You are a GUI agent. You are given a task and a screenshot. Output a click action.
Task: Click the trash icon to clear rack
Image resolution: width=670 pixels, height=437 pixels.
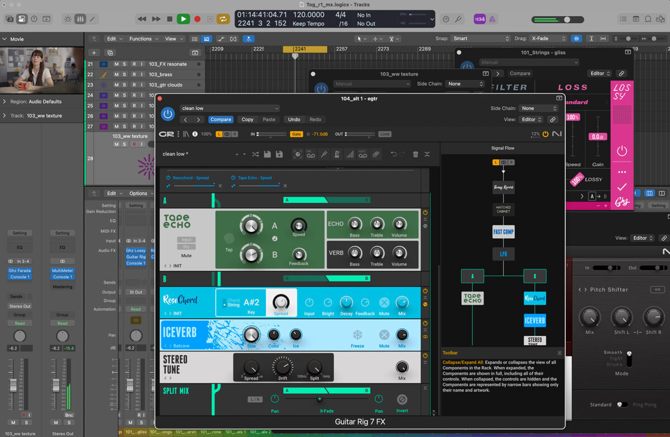pos(415,154)
